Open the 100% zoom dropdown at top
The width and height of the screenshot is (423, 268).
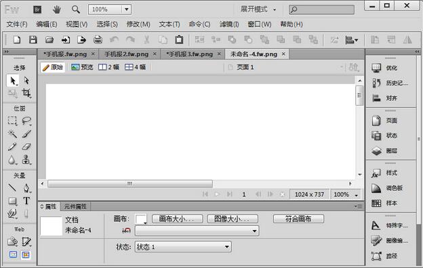(126, 9)
